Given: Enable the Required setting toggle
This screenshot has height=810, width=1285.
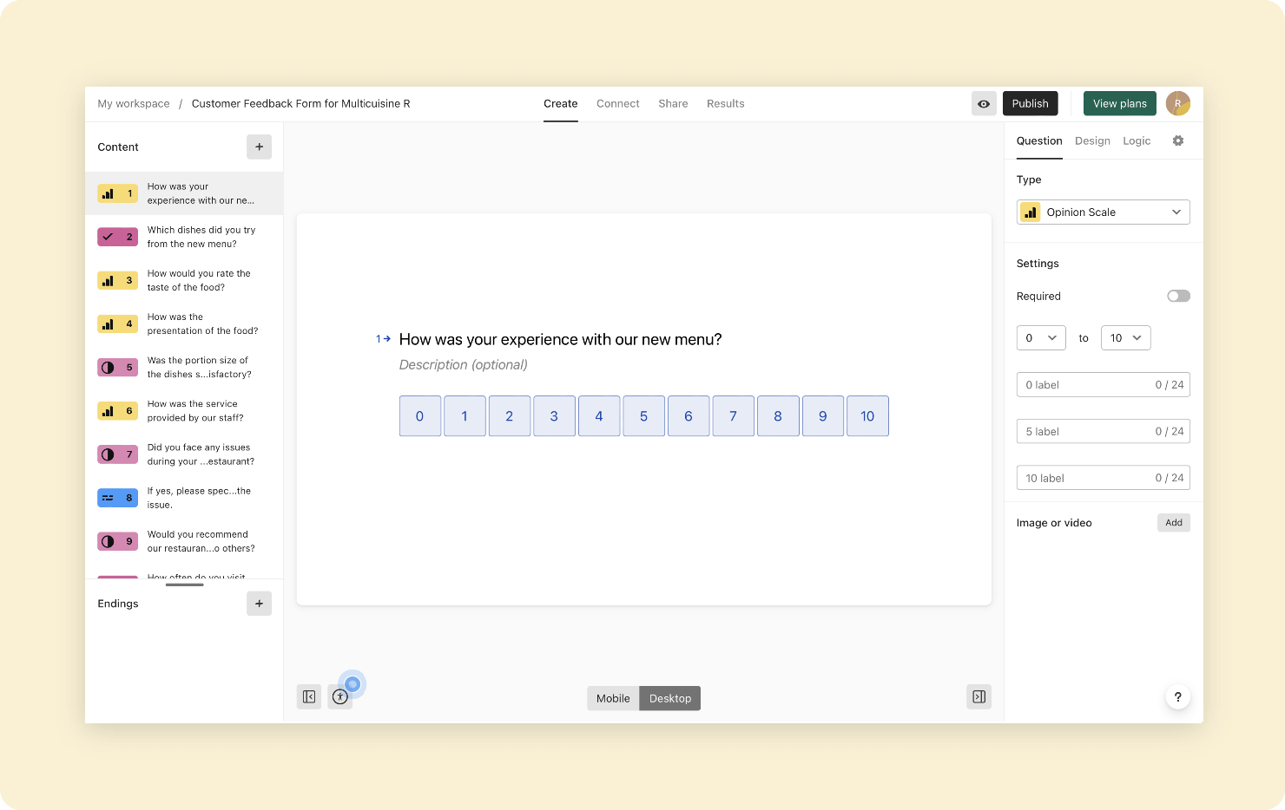Looking at the screenshot, I should (1178, 296).
